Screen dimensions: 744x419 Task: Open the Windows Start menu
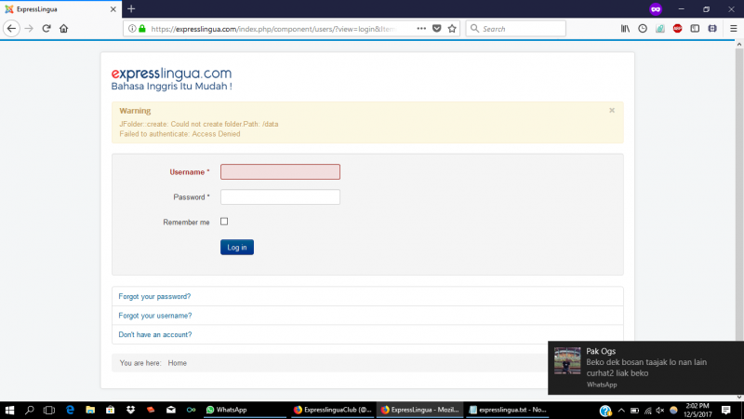(x=9, y=410)
